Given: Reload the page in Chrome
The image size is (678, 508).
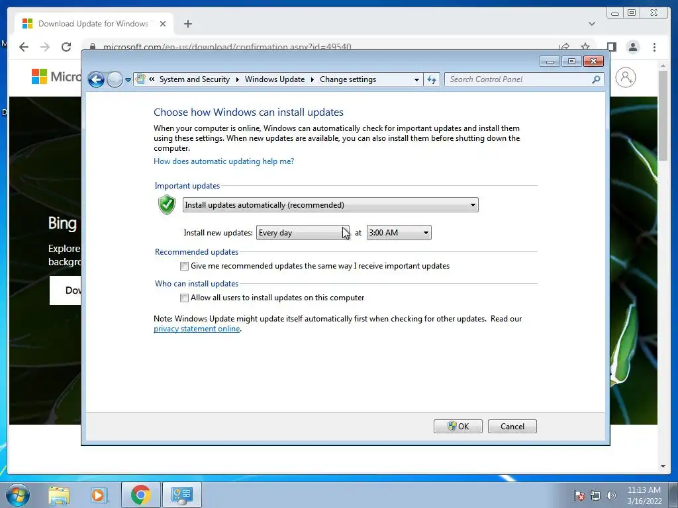Looking at the screenshot, I should (x=66, y=47).
